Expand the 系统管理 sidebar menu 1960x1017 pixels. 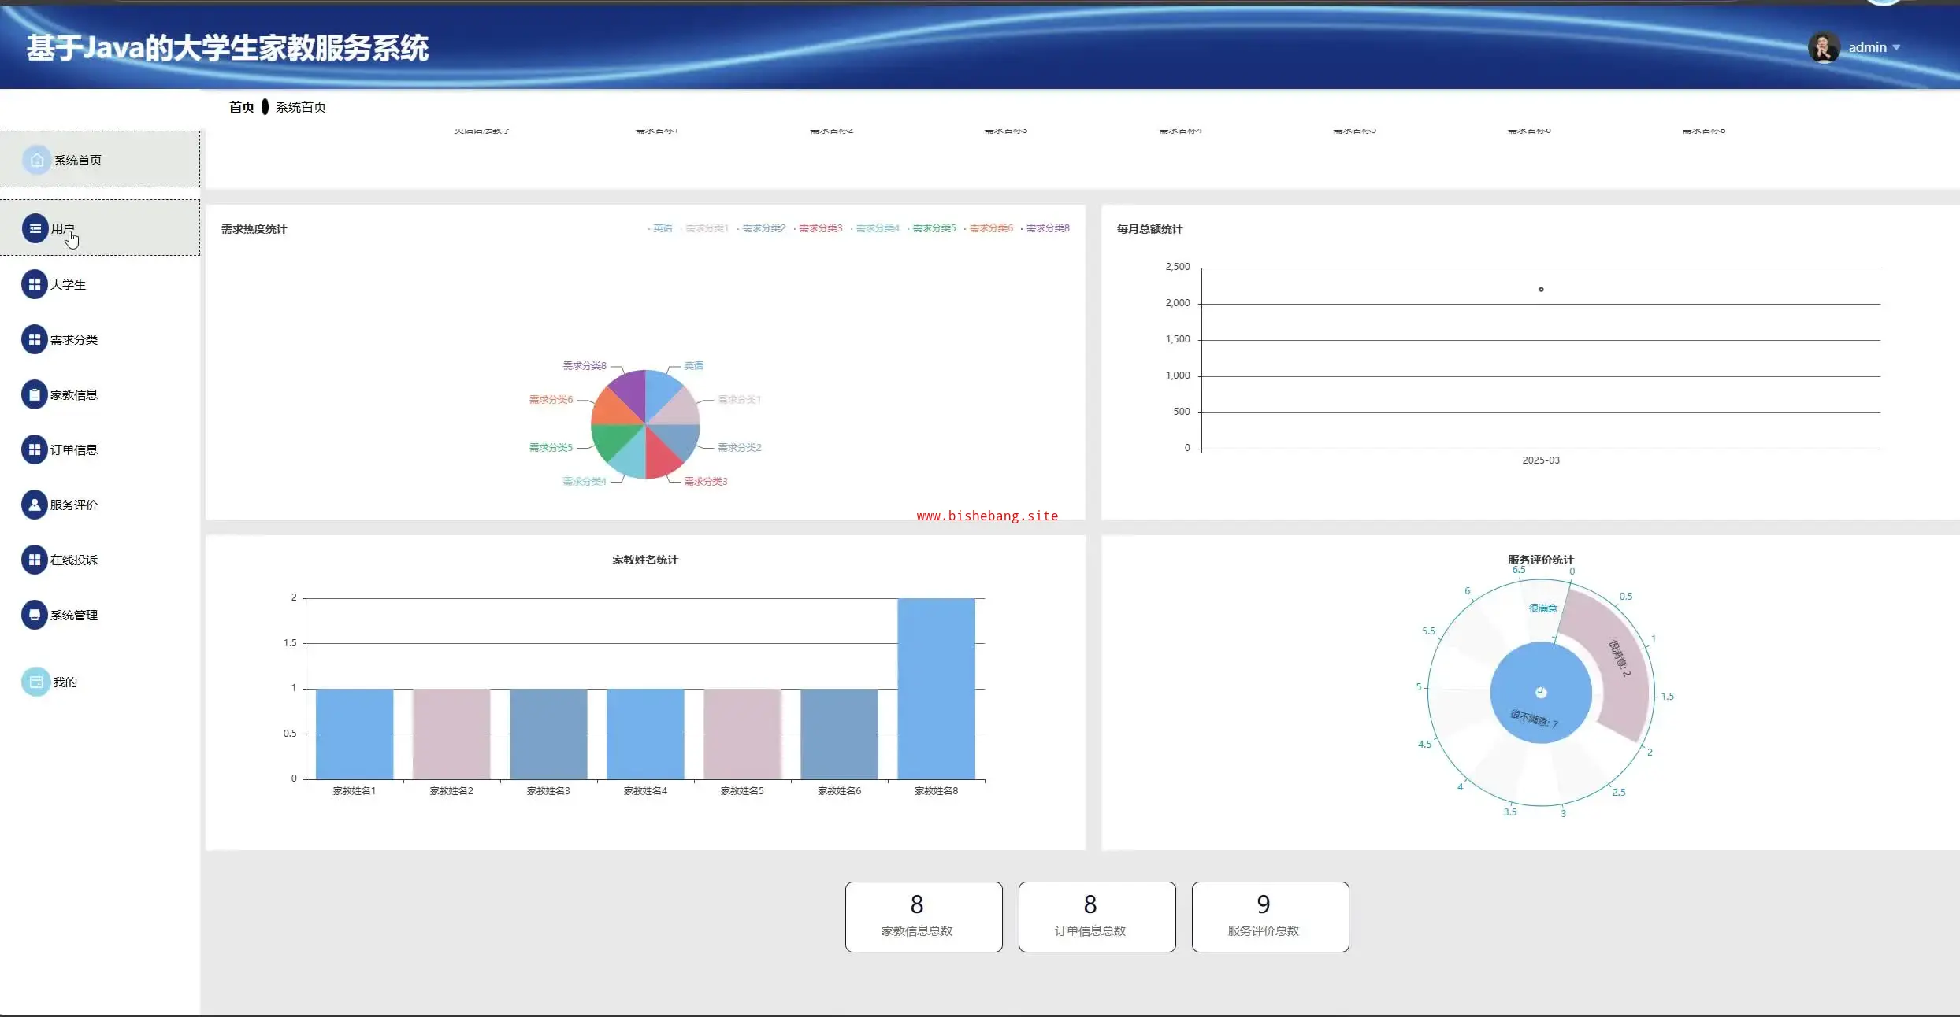tap(73, 615)
